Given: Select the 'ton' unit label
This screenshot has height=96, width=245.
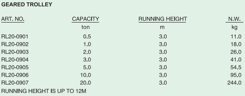Looking at the screenshot, I should 86,27.
